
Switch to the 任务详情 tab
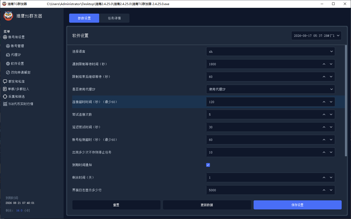[114, 18]
